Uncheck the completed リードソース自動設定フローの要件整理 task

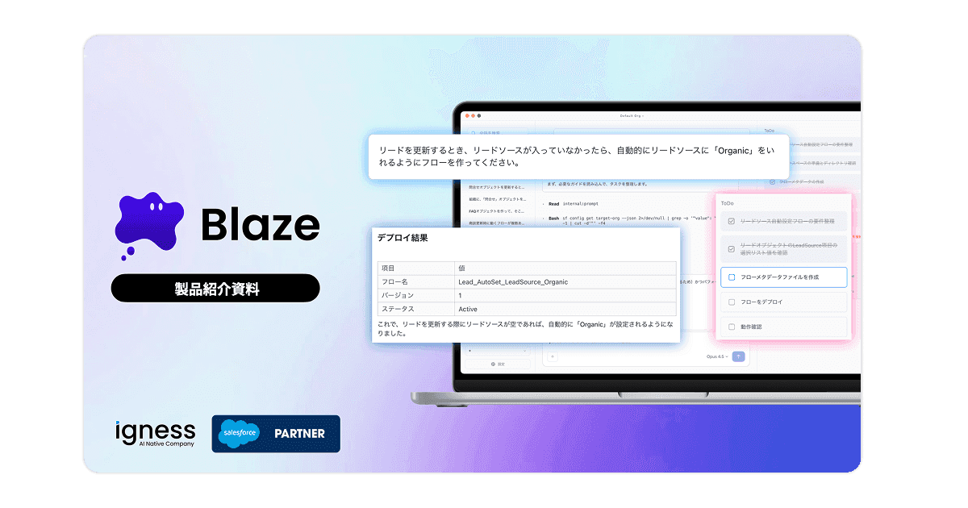click(x=730, y=222)
